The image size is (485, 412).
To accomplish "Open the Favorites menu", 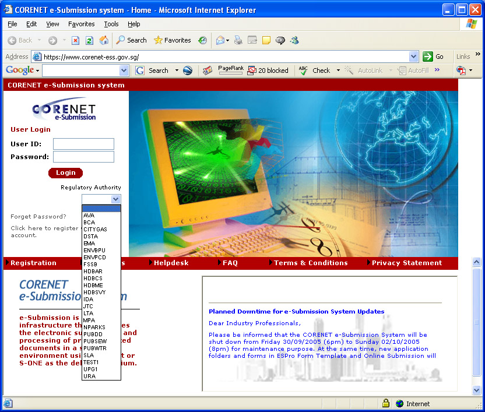I will pos(82,24).
